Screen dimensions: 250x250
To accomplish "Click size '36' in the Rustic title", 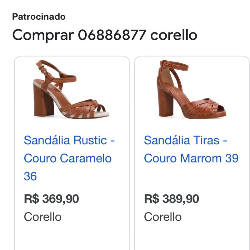I will pyautogui.click(x=30, y=177).
